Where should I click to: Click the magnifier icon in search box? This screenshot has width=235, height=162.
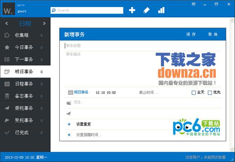pyautogui.click(x=53, y=10)
